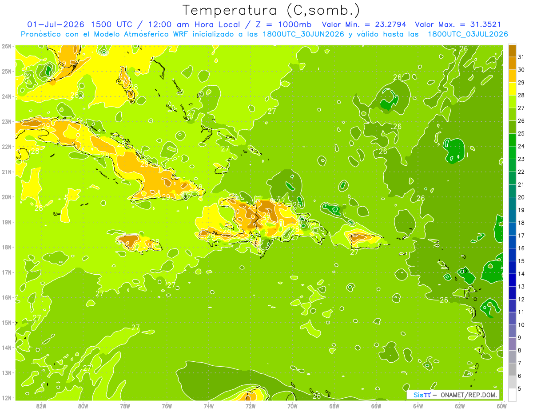The width and height of the screenshot is (533, 412).
Task: Click the '74W' longitude axis label
Action: (x=209, y=406)
